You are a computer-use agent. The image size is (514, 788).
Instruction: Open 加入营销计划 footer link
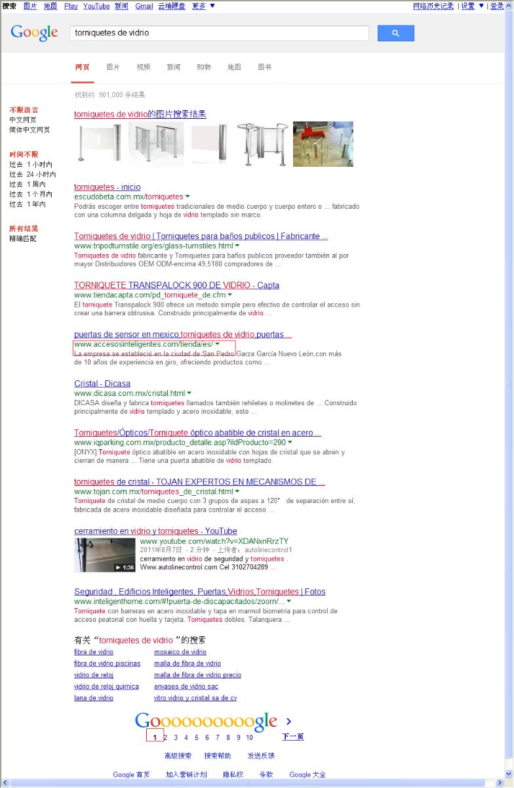pyautogui.click(x=186, y=775)
